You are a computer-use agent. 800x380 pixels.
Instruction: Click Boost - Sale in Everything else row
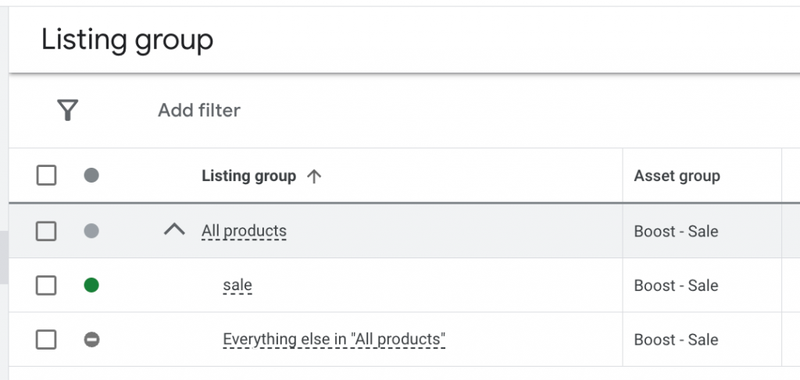(676, 339)
